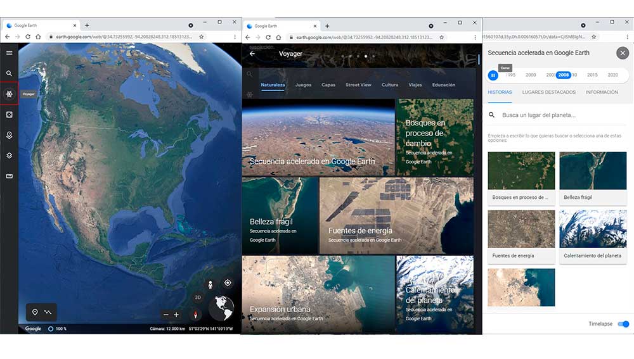Screen dimensions: 634x359
Task: Pause the timelapse playback
Action: click(493, 75)
